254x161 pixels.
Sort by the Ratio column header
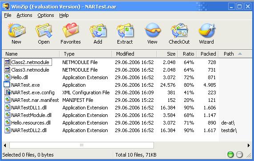(187, 54)
